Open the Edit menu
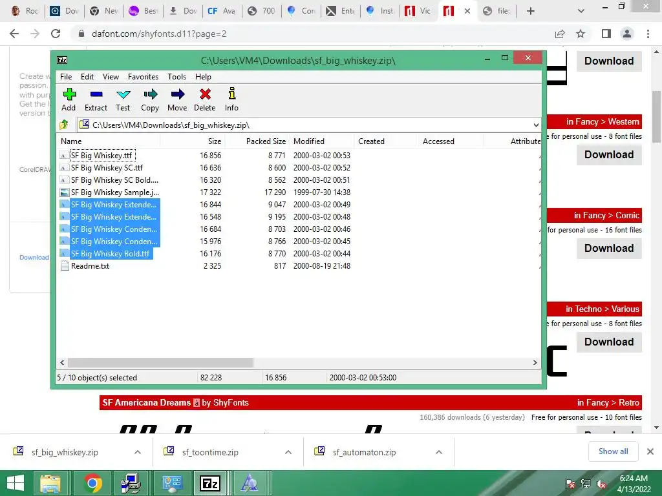This screenshot has width=662, height=496. pos(87,77)
